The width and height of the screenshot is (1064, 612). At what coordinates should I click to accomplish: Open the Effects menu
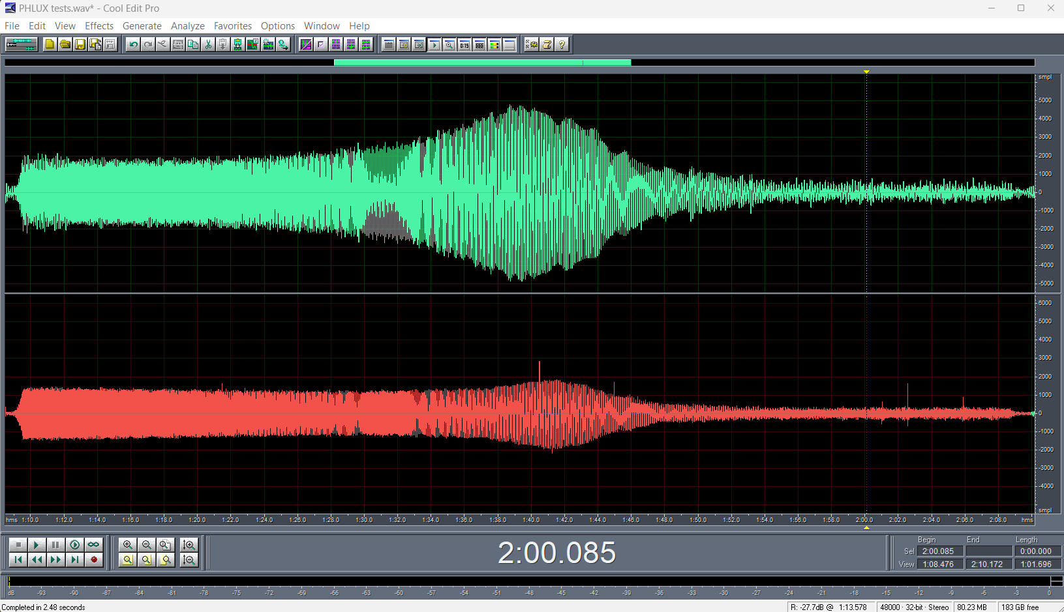pos(99,26)
